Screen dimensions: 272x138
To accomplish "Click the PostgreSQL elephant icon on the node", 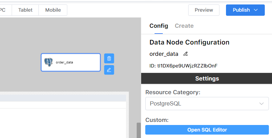I will pos(48,62).
